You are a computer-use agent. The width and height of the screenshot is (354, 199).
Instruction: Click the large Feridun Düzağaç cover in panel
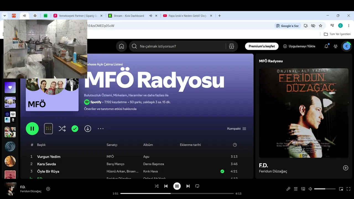click(x=304, y=113)
